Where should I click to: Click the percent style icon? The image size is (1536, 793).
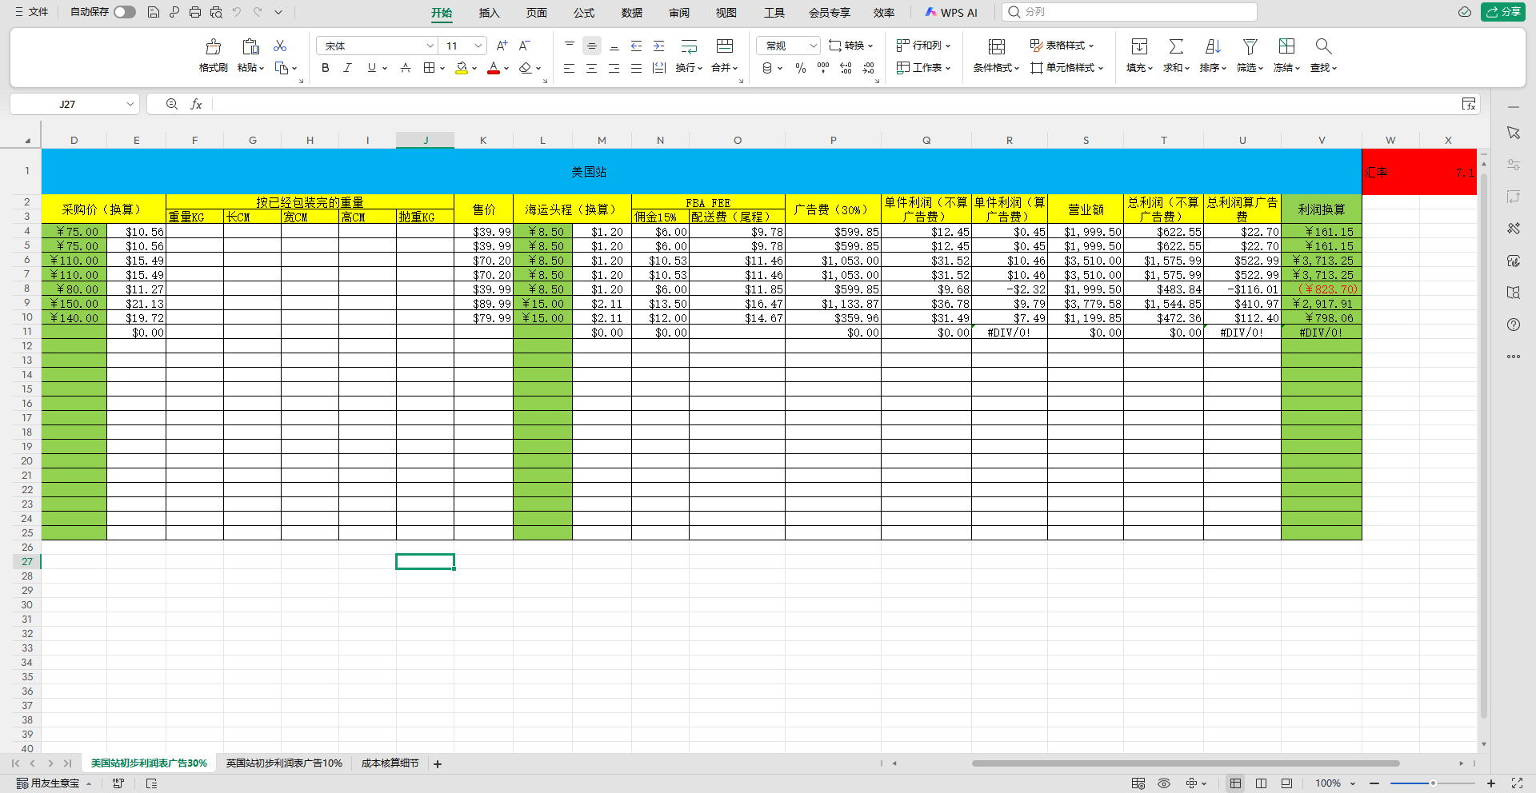pyautogui.click(x=801, y=69)
